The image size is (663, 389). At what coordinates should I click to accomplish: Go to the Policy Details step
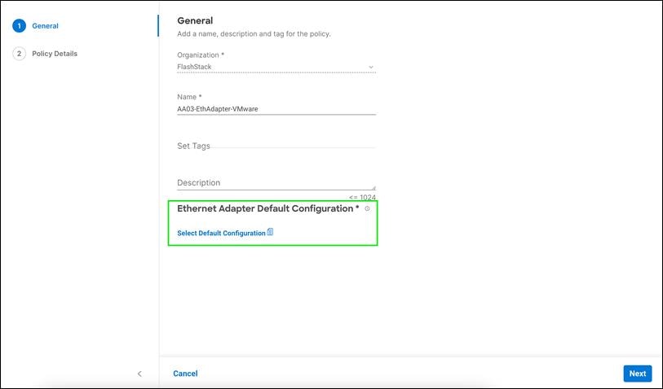55,54
